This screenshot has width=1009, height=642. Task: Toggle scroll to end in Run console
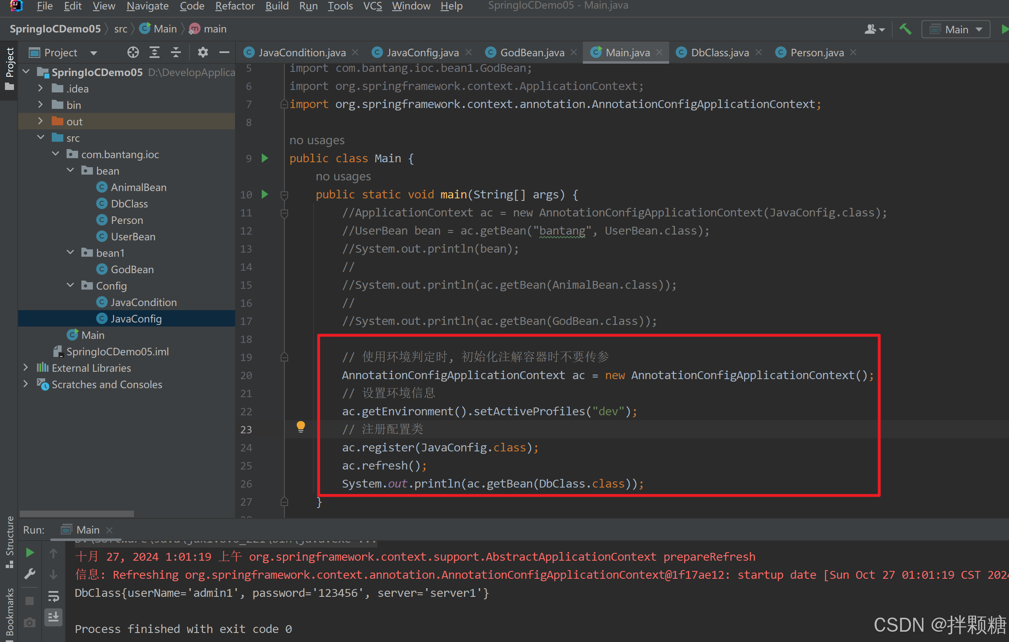pyautogui.click(x=53, y=617)
